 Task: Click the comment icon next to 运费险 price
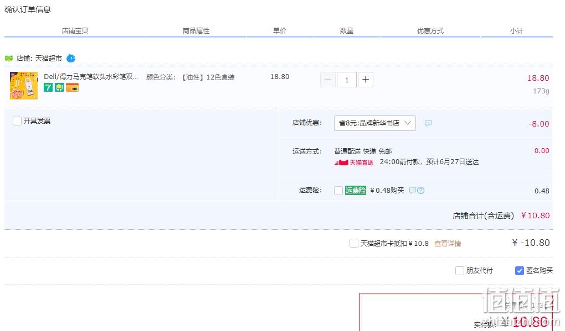(413, 191)
